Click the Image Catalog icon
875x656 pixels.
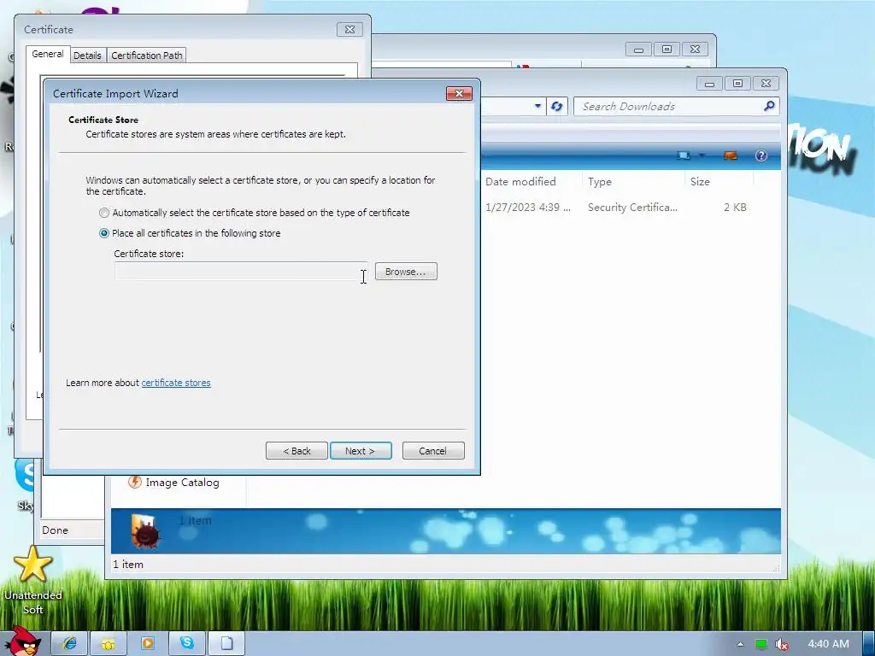[134, 482]
